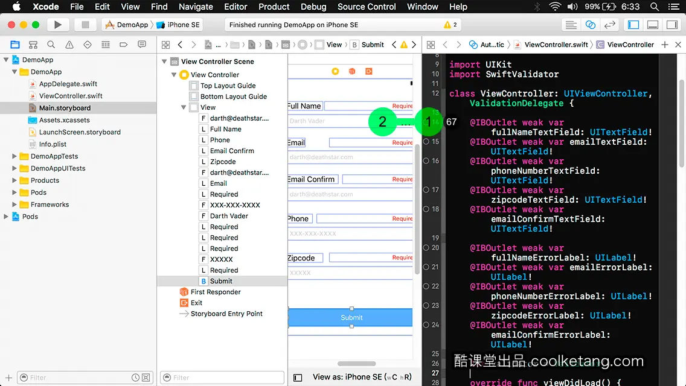Image resolution: width=686 pixels, height=386 pixels.
Task: Open AppDelegate.swift in navigator
Action: 68,84
